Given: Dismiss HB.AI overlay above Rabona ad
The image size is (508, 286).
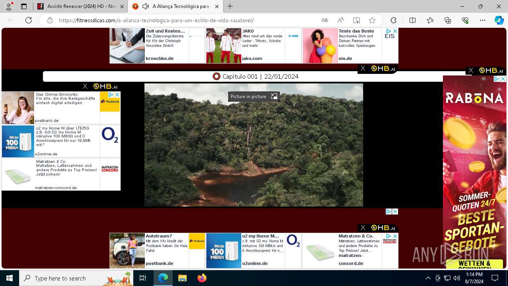Looking at the screenshot, I should pyautogui.click(x=471, y=70).
